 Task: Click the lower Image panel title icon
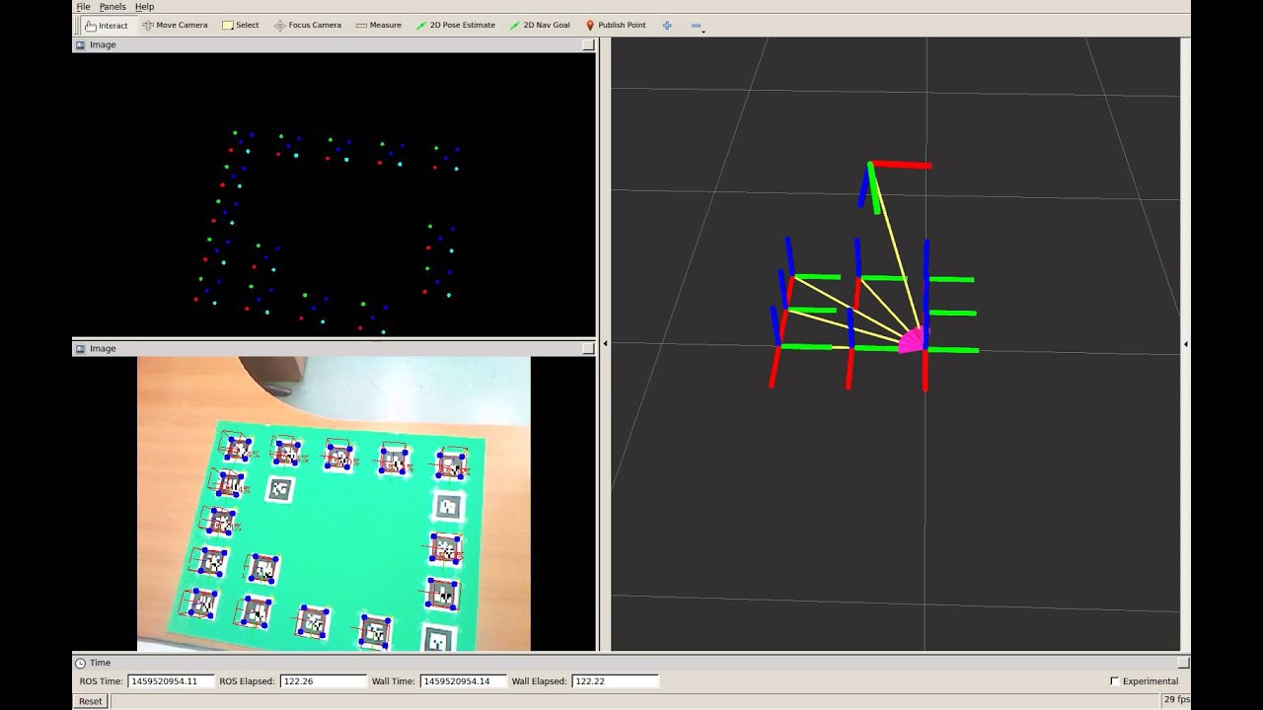click(x=81, y=349)
